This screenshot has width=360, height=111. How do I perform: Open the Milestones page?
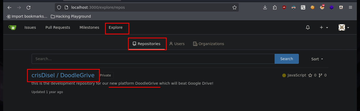pos(89,27)
